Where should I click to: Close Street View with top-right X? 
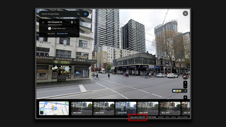coord(185,13)
